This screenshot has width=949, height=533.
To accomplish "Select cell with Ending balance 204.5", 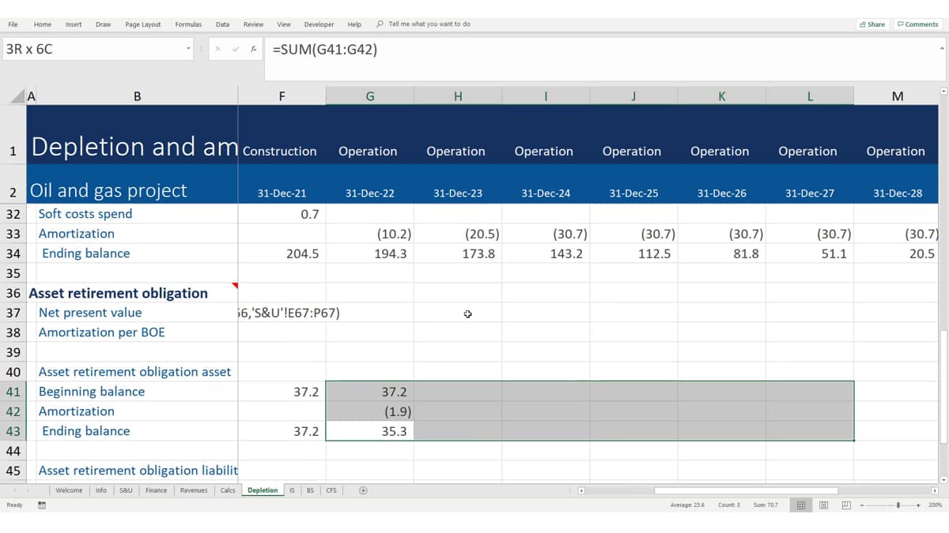I will (x=282, y=253).
